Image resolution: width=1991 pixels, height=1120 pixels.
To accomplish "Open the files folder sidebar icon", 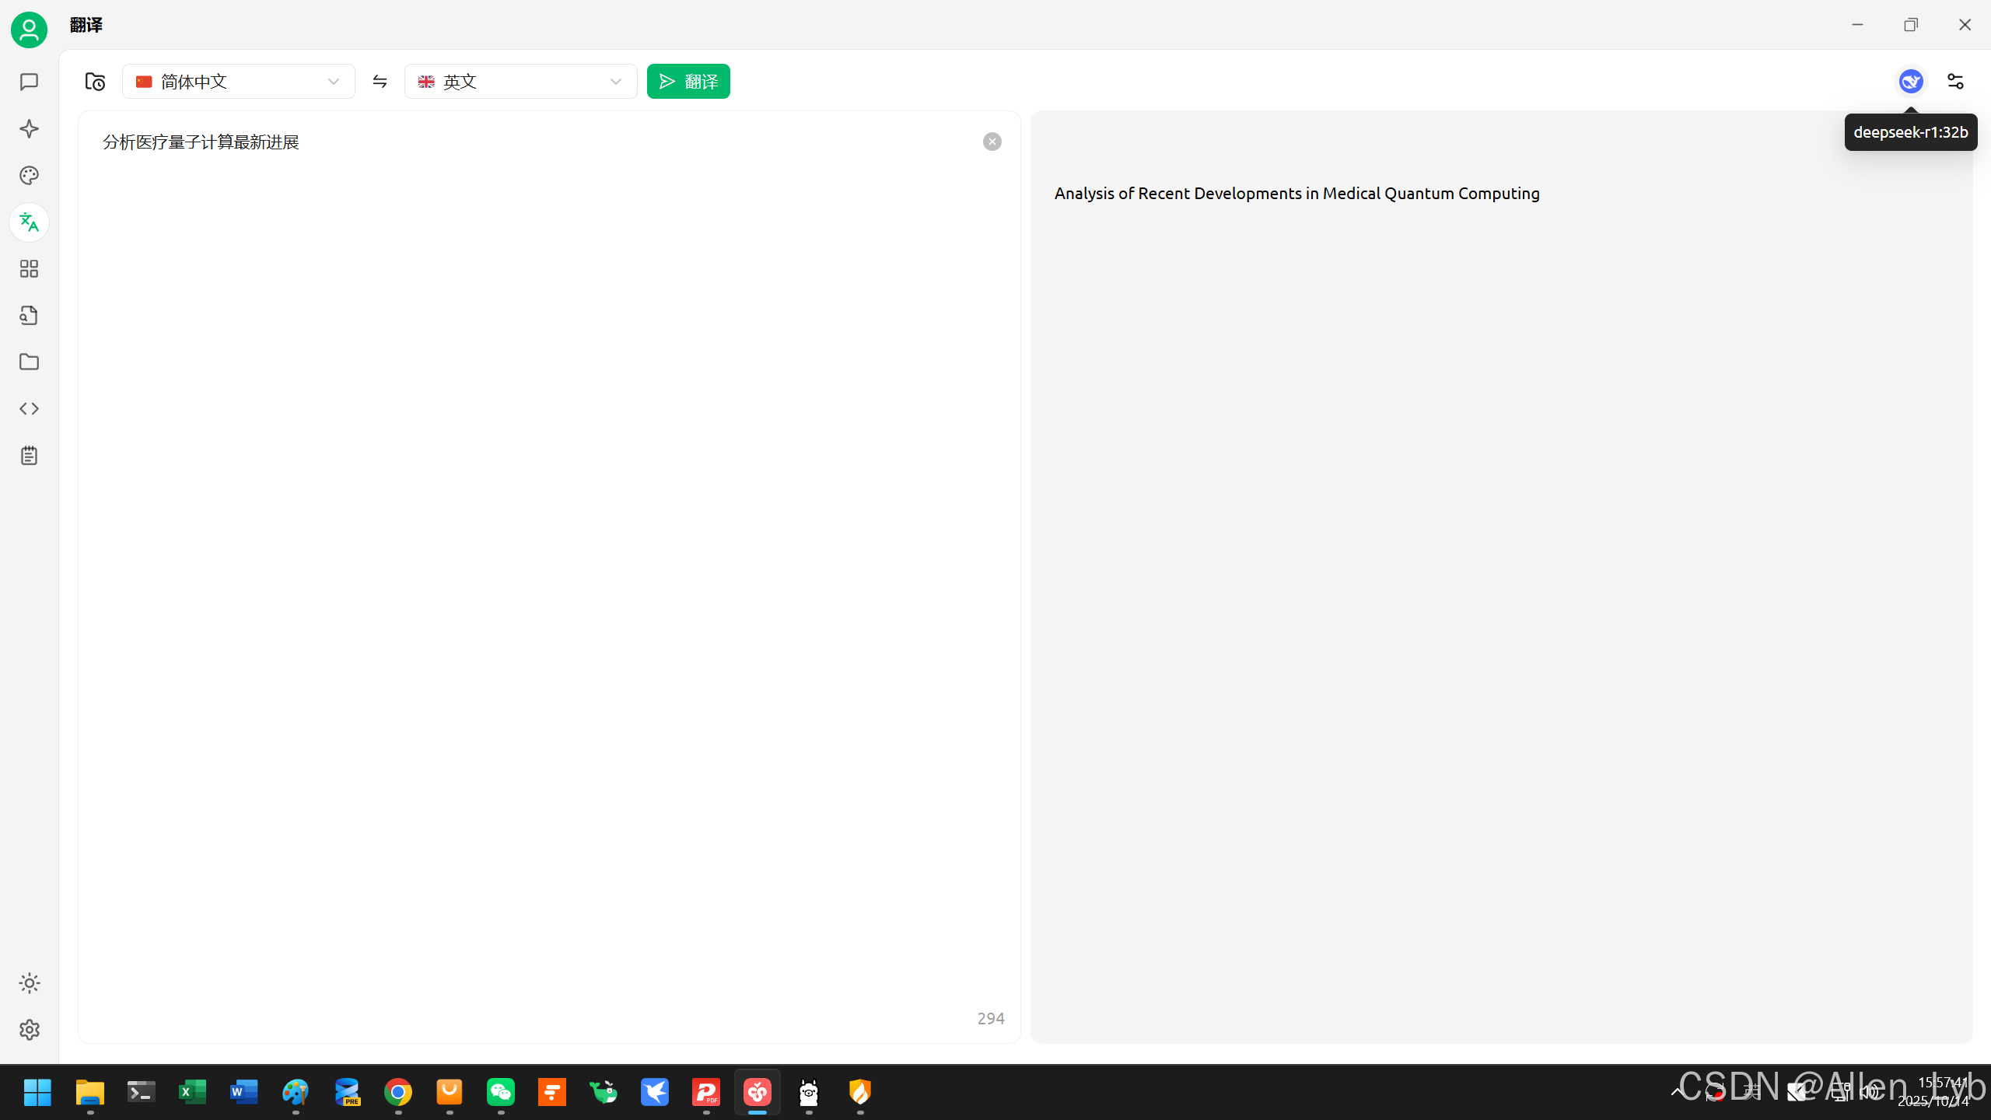I will click(29, 362).
